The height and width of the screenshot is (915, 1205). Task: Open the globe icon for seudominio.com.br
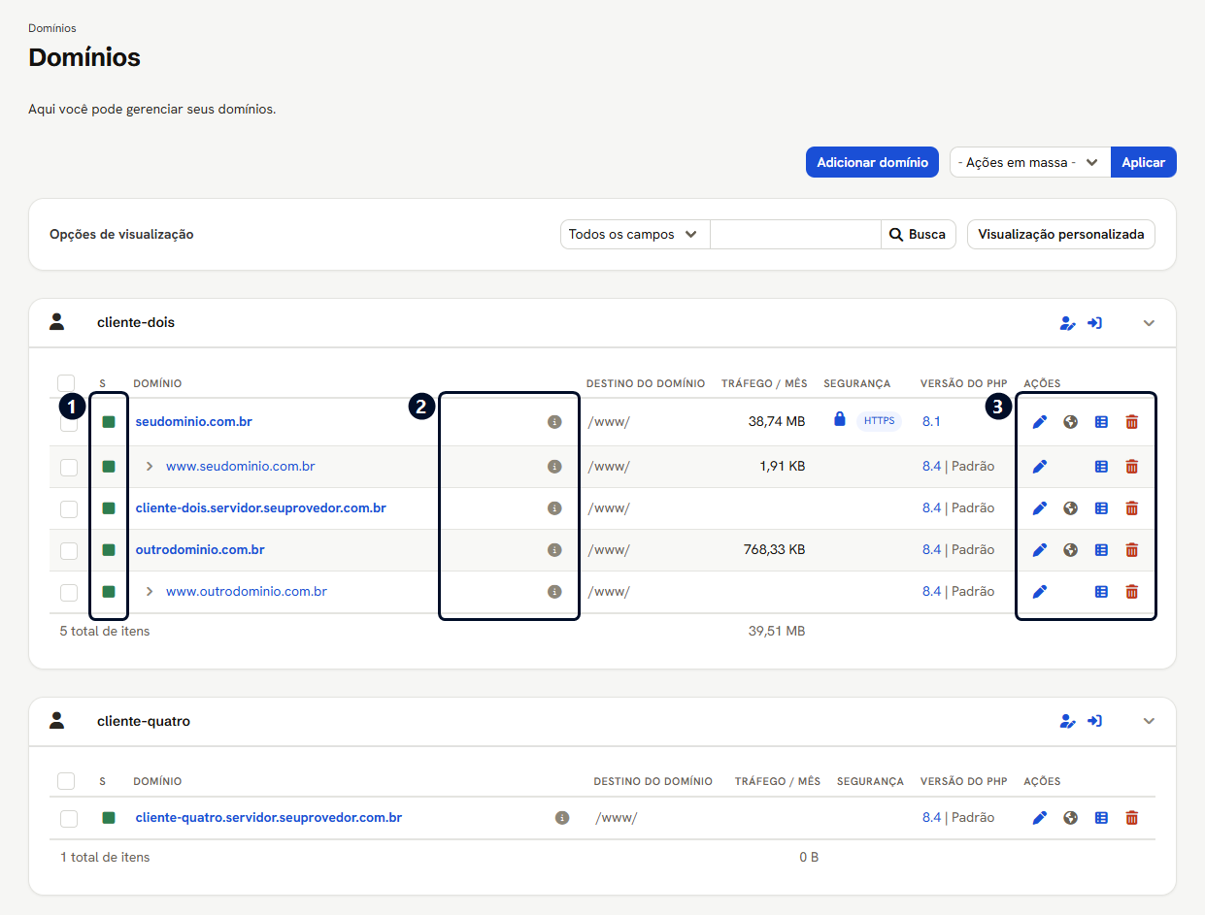tap(1070, 422)
